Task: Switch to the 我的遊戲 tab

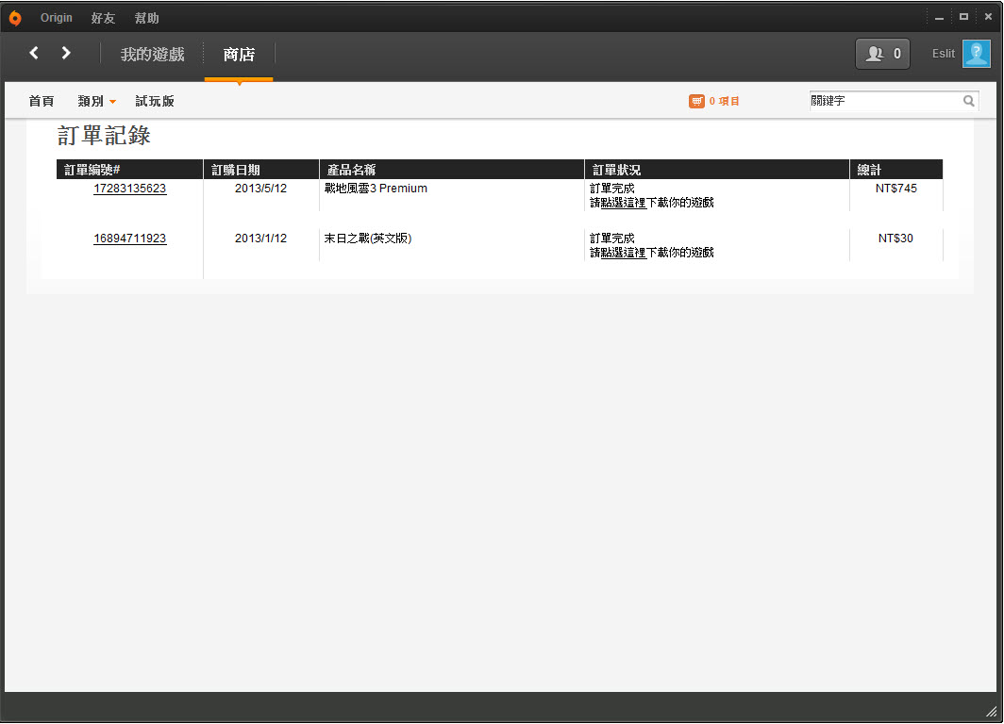Action: tap(152, 54)
